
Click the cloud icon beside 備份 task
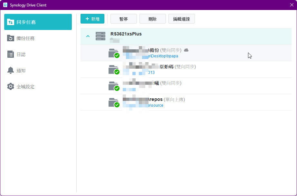186,50
